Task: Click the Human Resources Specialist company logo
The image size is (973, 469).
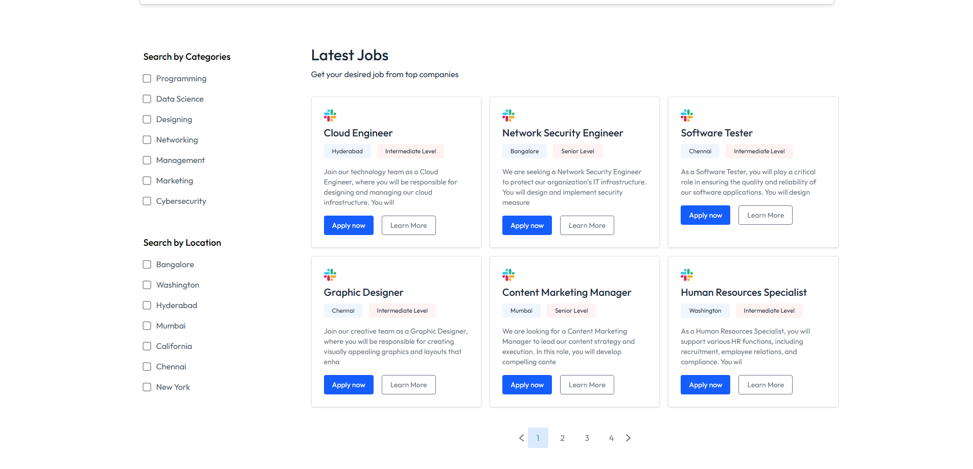Action: coord(687,275)
